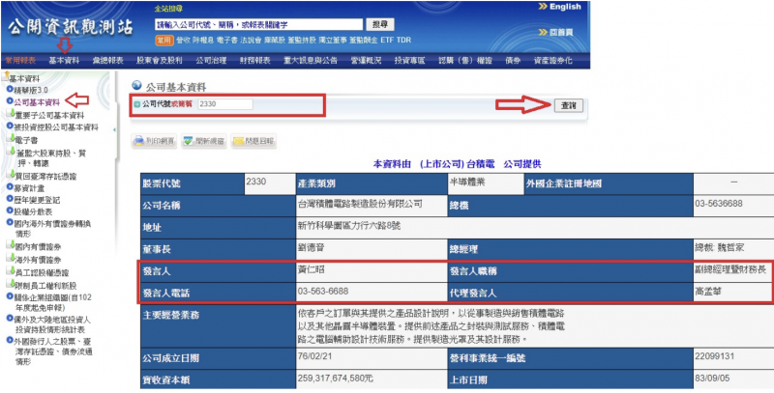The height and width of the screenshot is (393, 774).
Task: Open the 常用報表 menu tab
Action: 20,61
